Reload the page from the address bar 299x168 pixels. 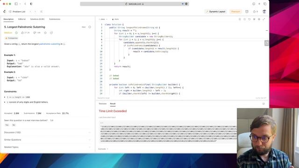pos(186,4)
